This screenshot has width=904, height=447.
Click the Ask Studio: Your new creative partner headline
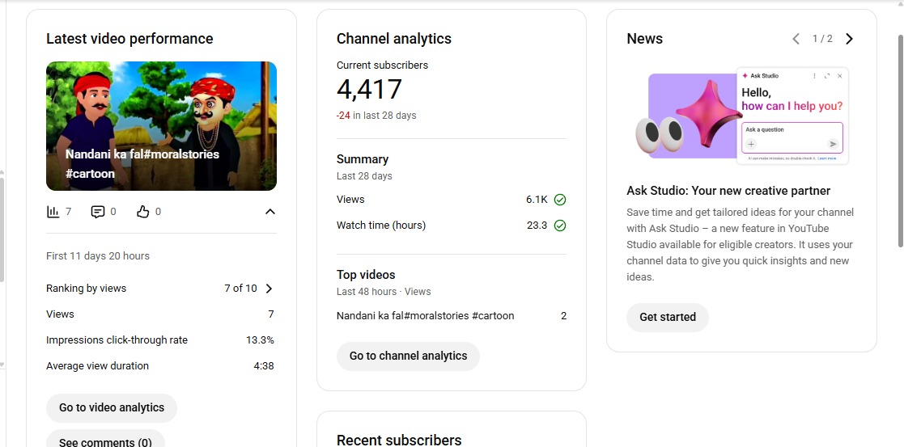728,191
